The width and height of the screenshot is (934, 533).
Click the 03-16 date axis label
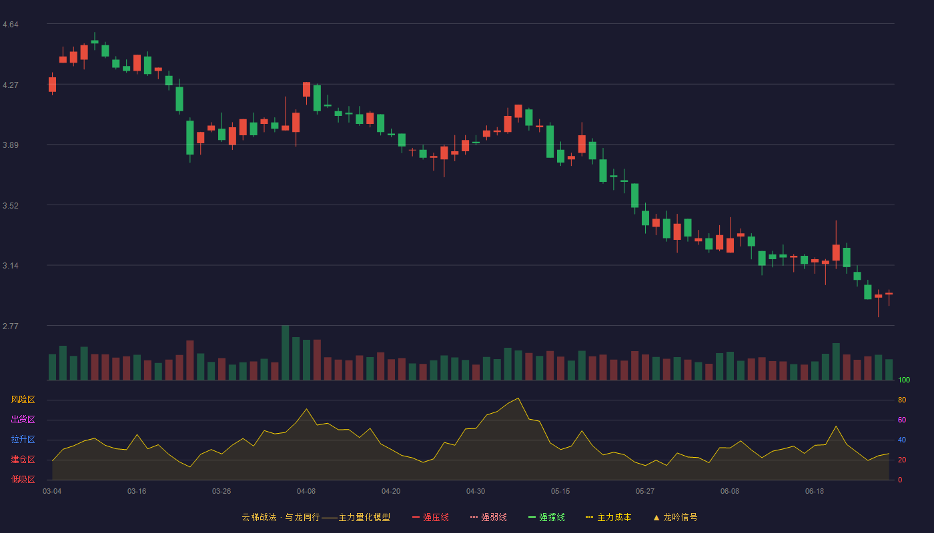[137, 491]
